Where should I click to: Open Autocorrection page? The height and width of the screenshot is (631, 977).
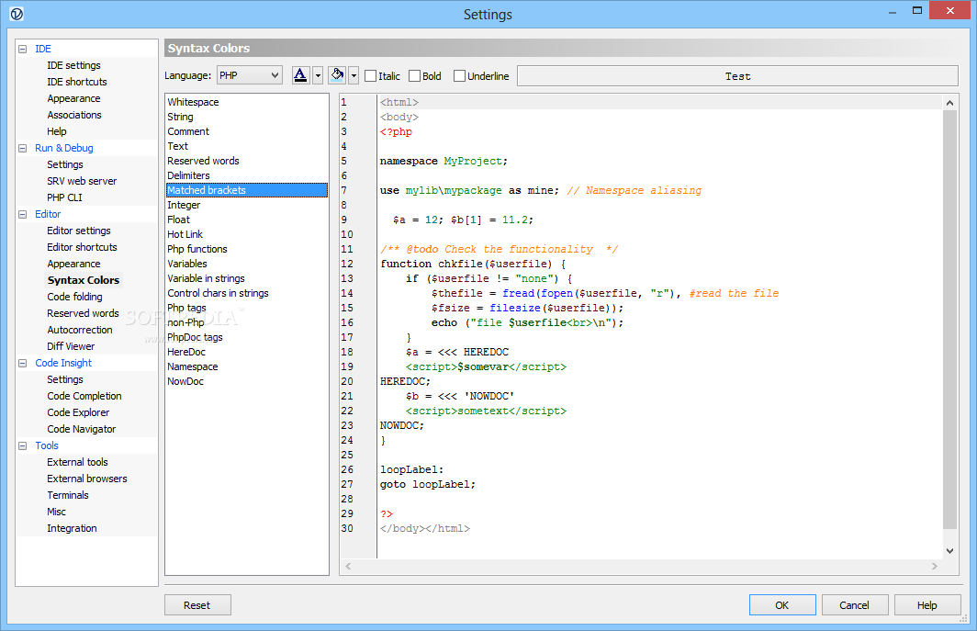[80, 330]
